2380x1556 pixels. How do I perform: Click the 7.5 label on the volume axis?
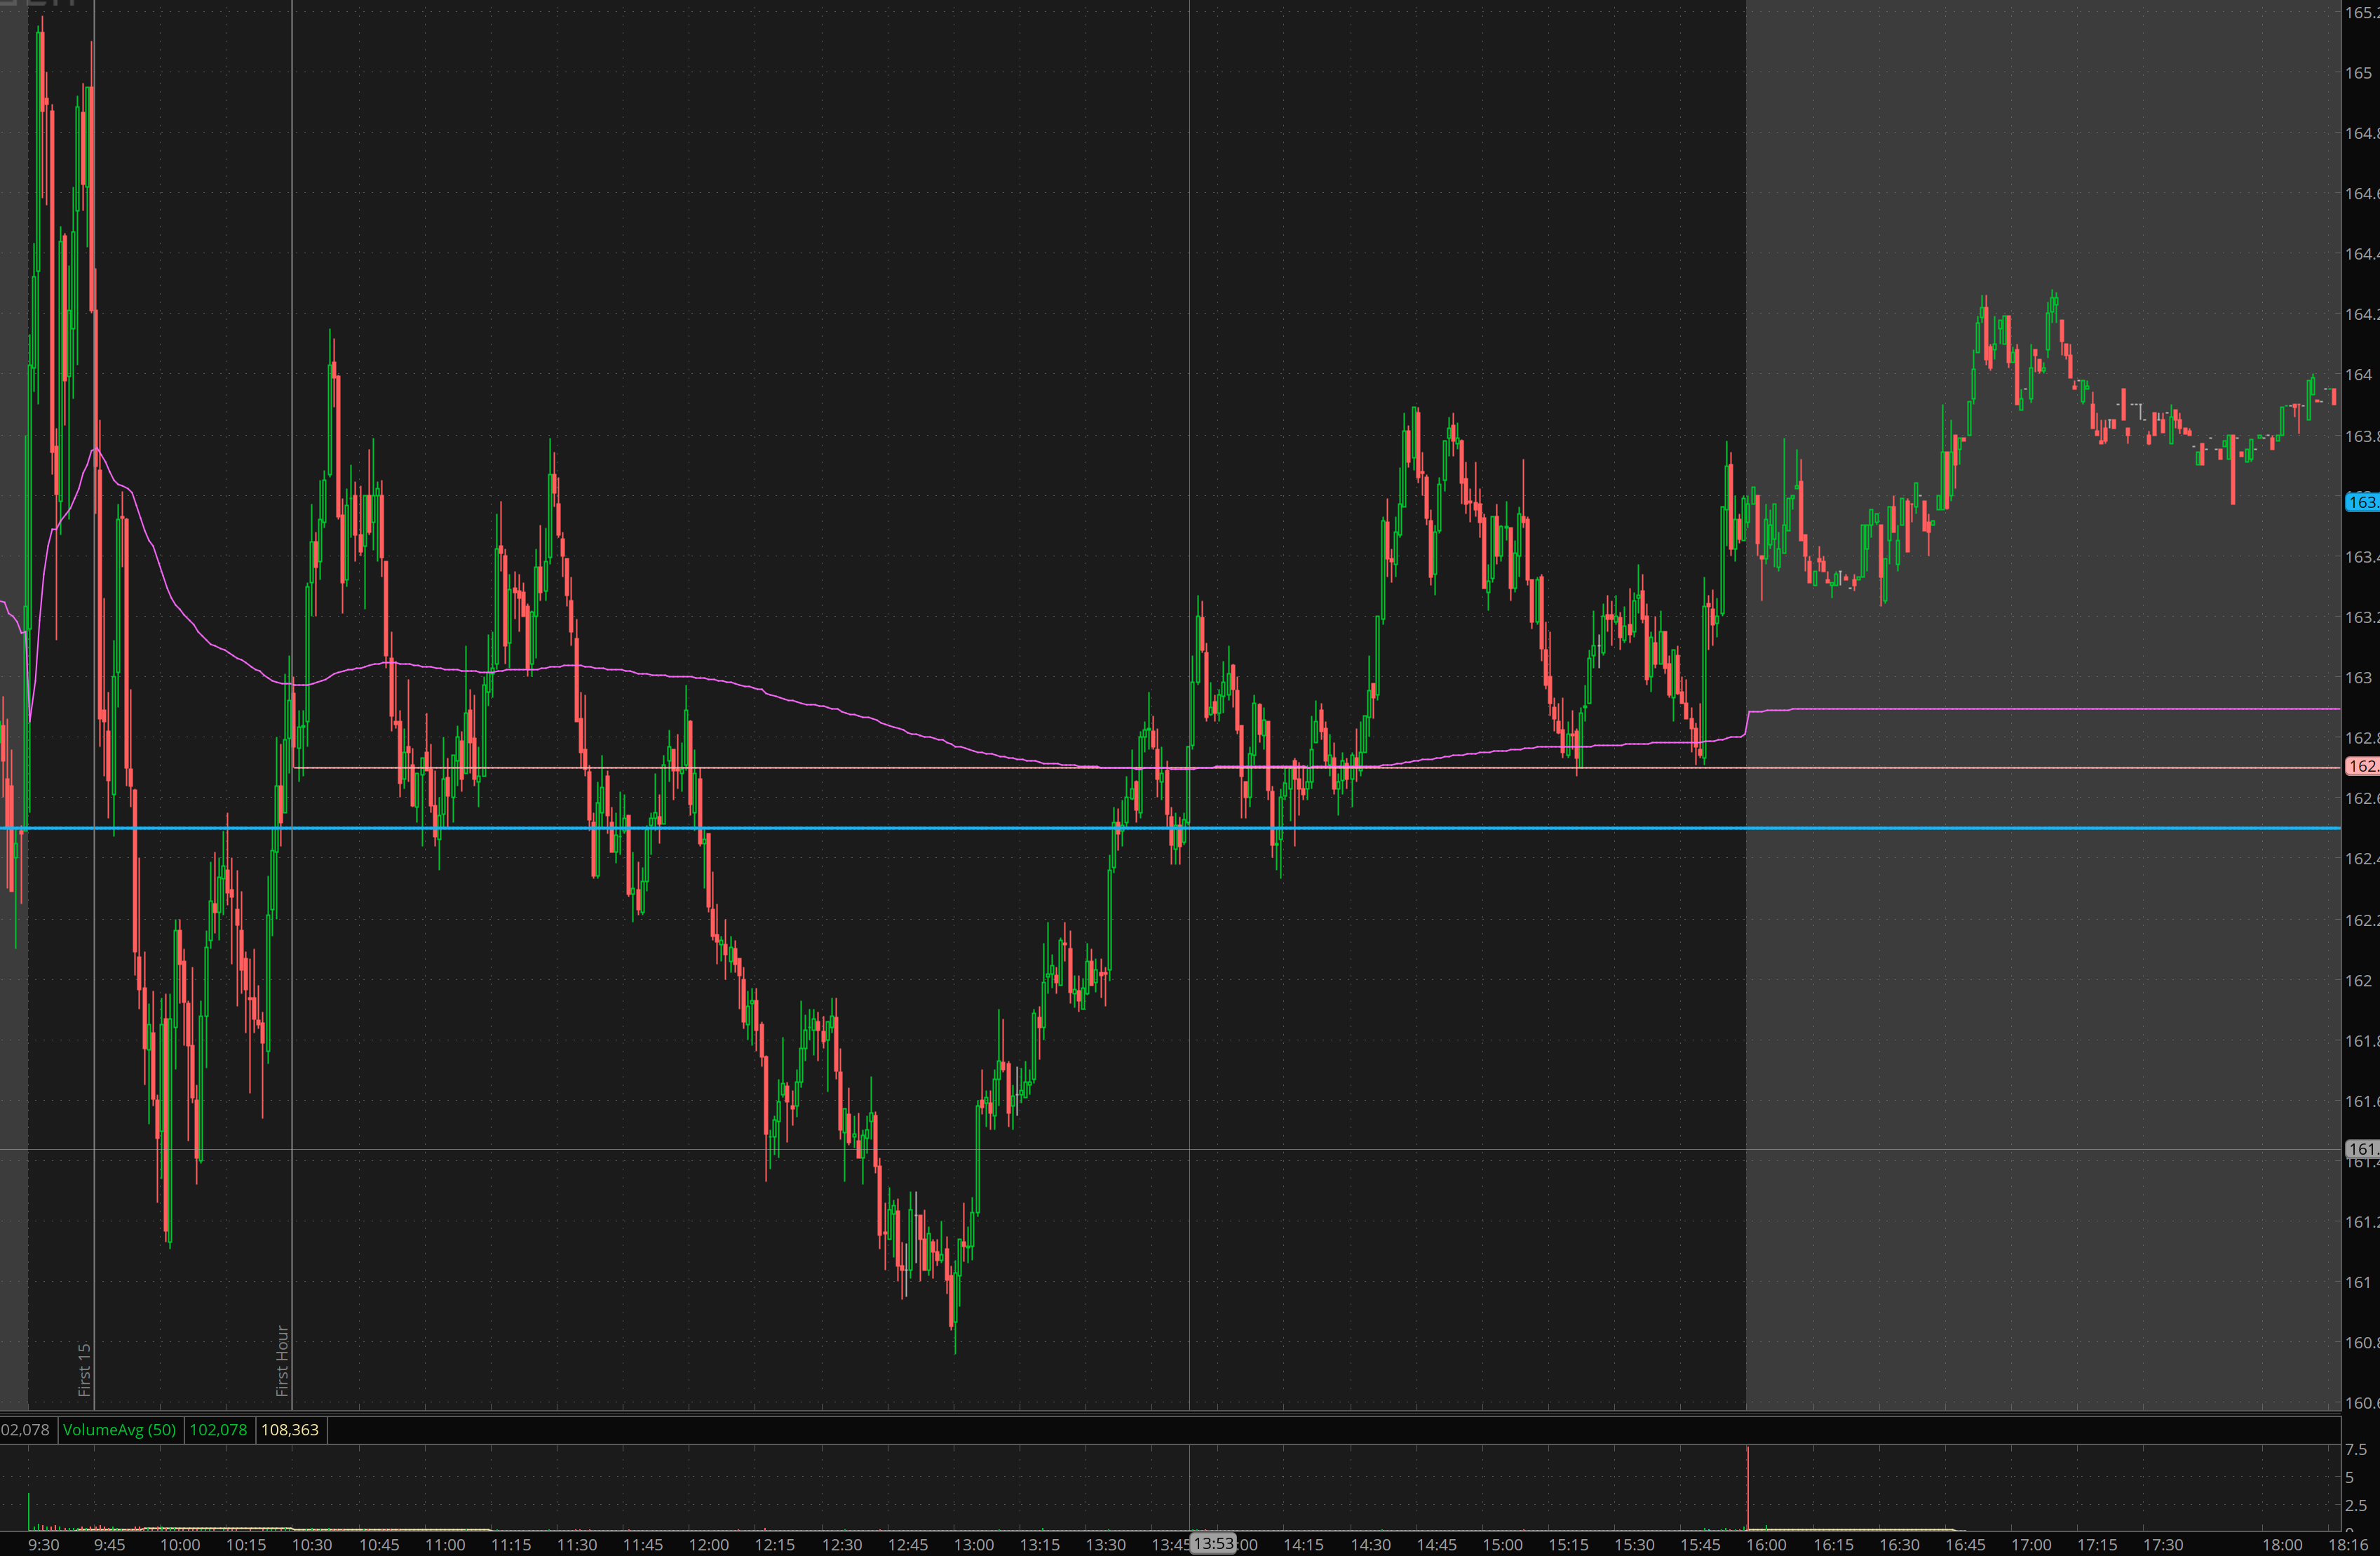(2356, 1449)
